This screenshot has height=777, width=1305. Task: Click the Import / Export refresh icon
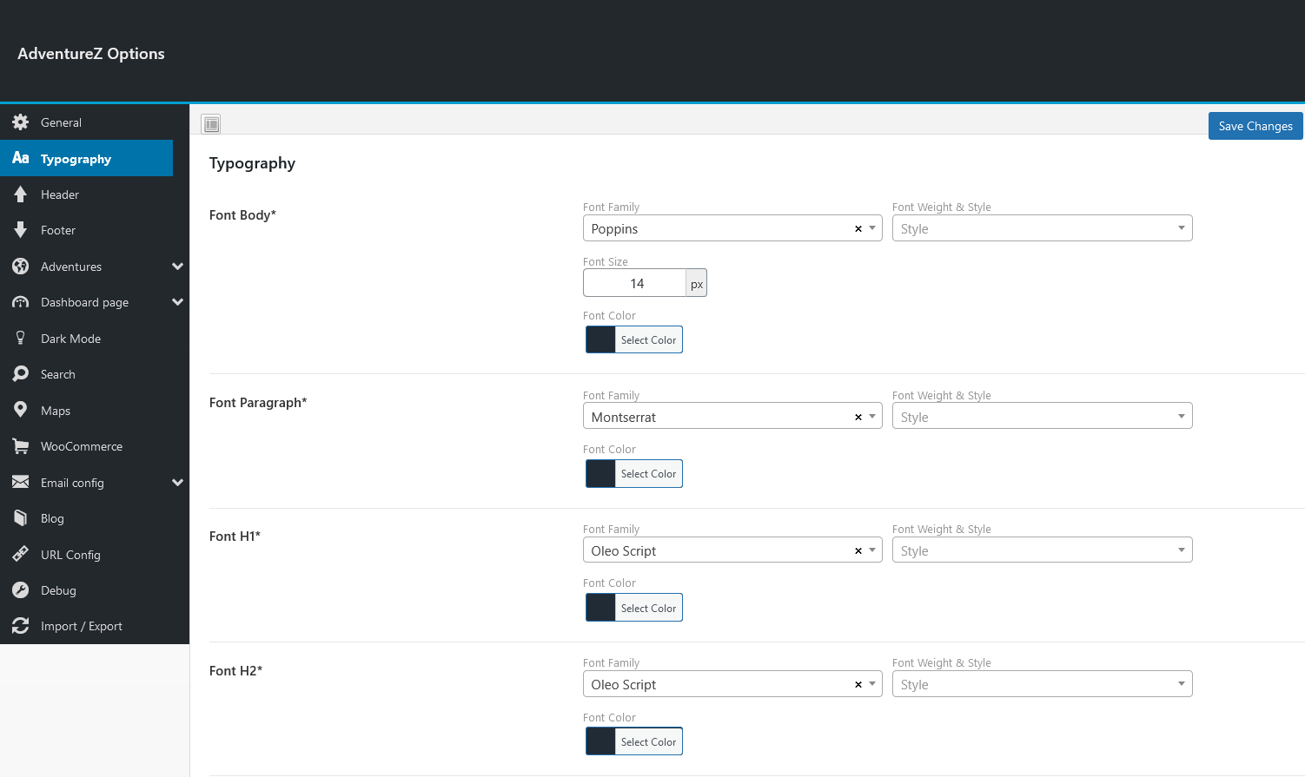click(21, 626)
